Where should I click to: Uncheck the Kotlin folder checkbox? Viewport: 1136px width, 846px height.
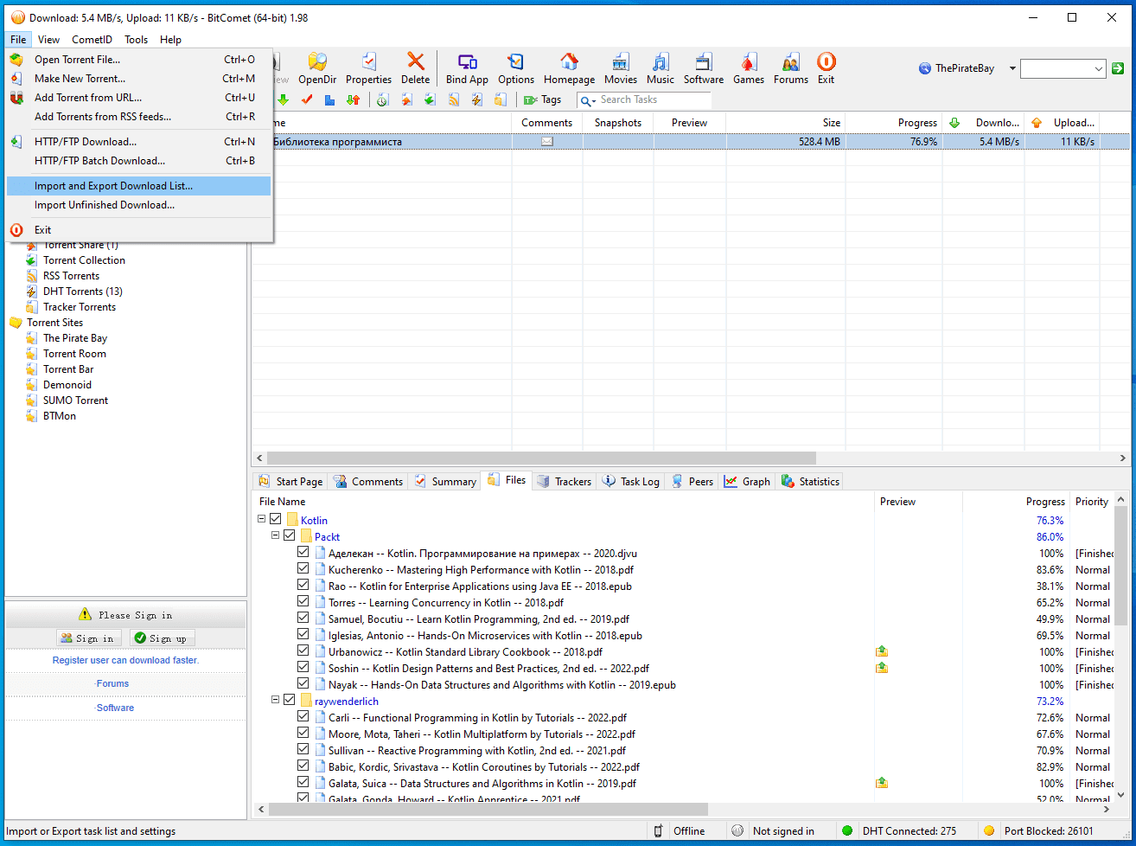click(276, 519)
